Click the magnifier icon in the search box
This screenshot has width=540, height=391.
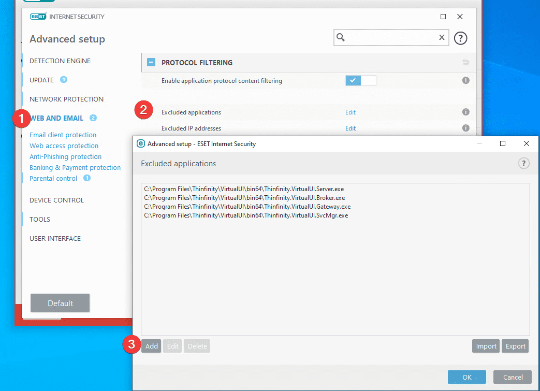(342, 37)
